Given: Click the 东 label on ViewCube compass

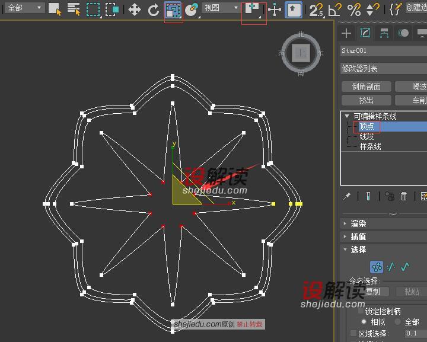Looking at the screenshot, I should click(320, 53).
